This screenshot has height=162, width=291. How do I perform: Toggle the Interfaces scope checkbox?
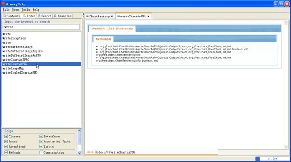41,136
